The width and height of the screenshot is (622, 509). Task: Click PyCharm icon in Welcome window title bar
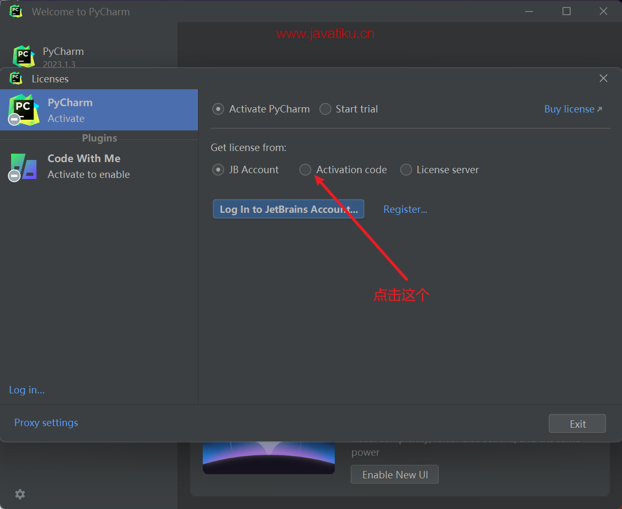tap(16, 12)
